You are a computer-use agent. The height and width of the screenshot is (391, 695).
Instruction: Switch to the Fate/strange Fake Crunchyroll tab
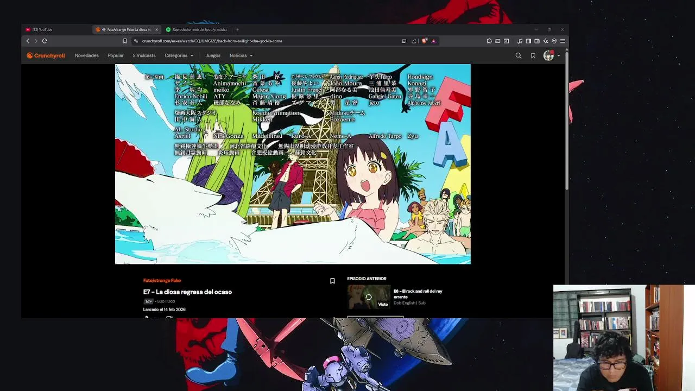pyautogui.click(x=127, y=29)
